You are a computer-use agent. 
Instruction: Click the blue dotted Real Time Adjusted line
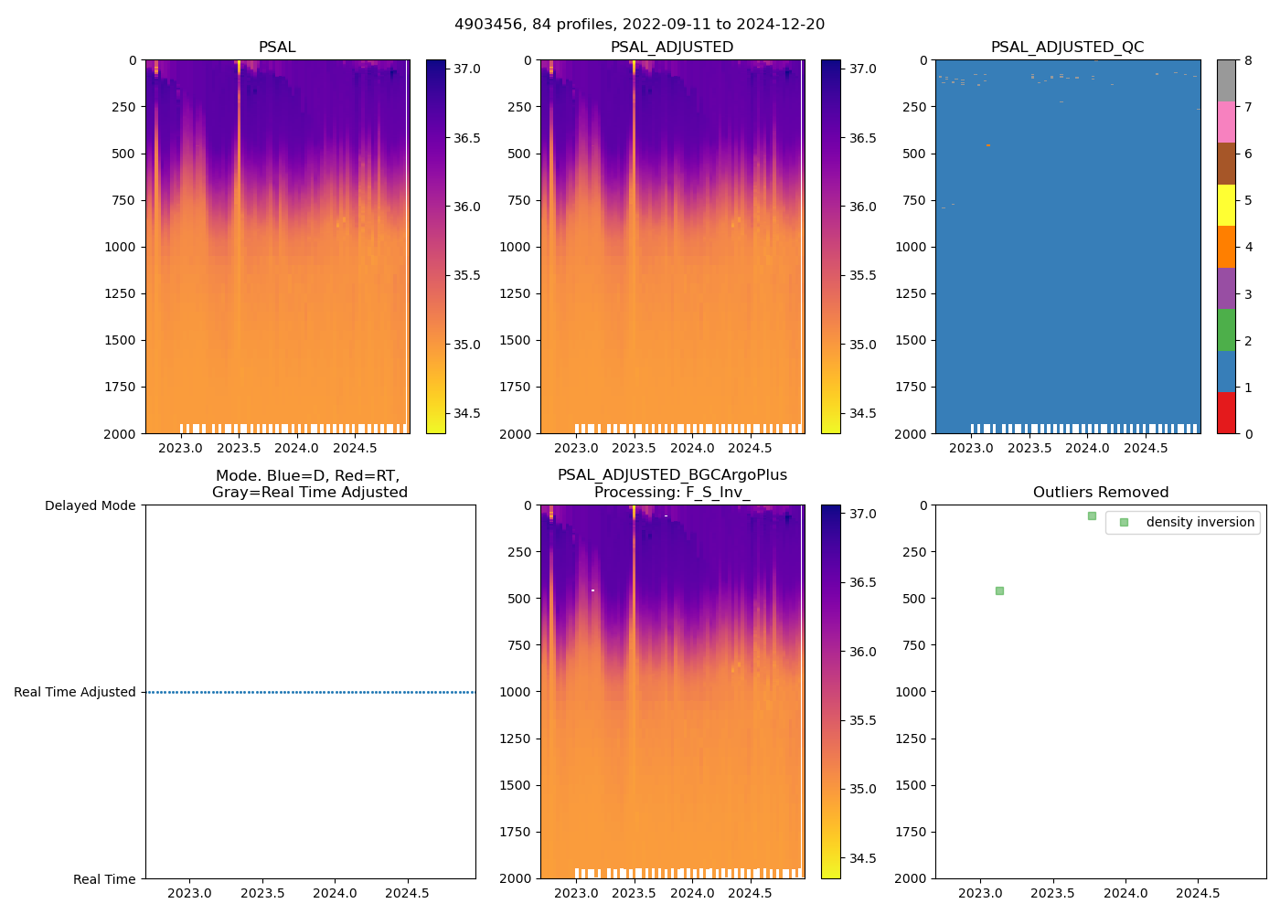[x=311, y=692]
